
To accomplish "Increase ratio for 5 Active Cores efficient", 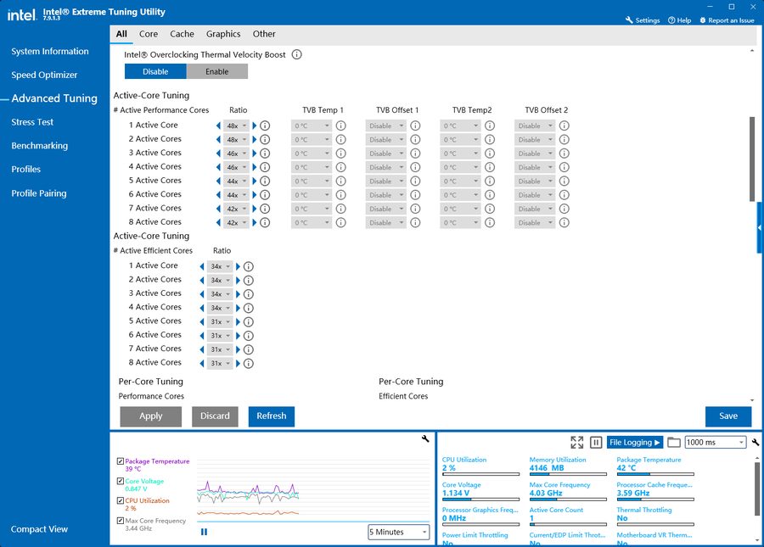I will coord(238,322).
